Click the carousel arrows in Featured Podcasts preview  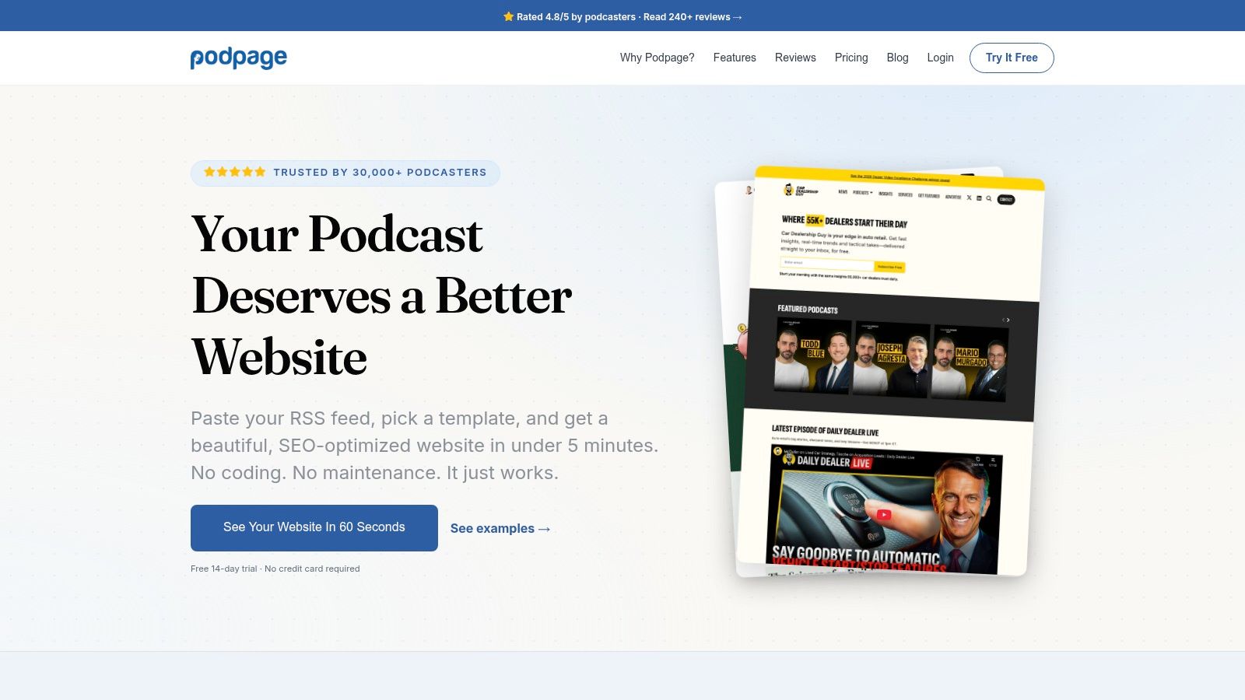pos(1006,320)
